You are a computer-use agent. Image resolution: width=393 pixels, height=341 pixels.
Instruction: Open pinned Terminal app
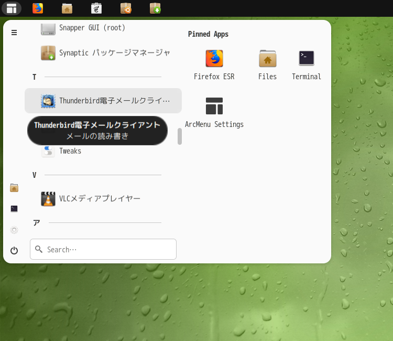pos(307,65)
